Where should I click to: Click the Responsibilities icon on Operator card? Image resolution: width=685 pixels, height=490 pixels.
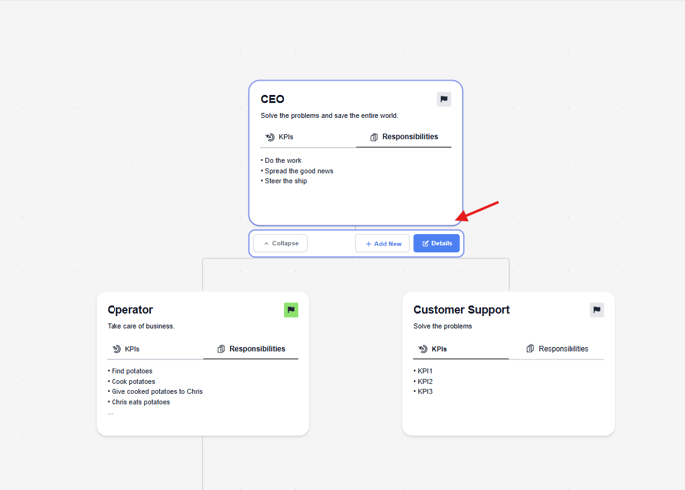[x=221, y=349]
